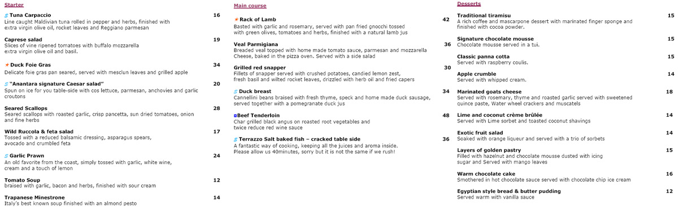Click the signature icon beside Tuna Carpaccio

coord(6,15)
